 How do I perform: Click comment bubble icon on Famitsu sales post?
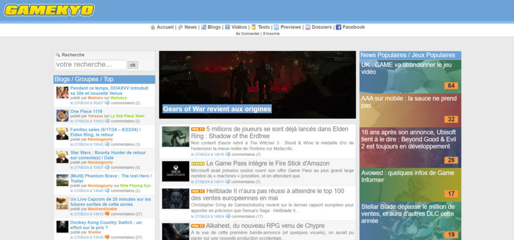pyautogui.click(x=107, y=144)
